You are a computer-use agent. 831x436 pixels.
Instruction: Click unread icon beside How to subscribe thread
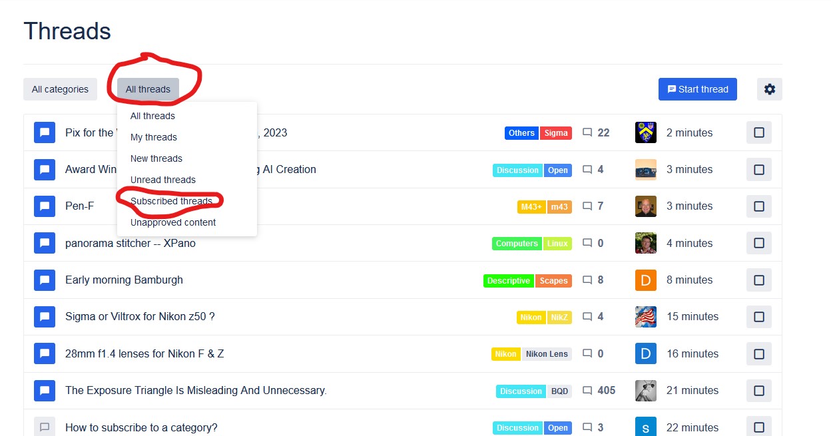click(45, 427)
